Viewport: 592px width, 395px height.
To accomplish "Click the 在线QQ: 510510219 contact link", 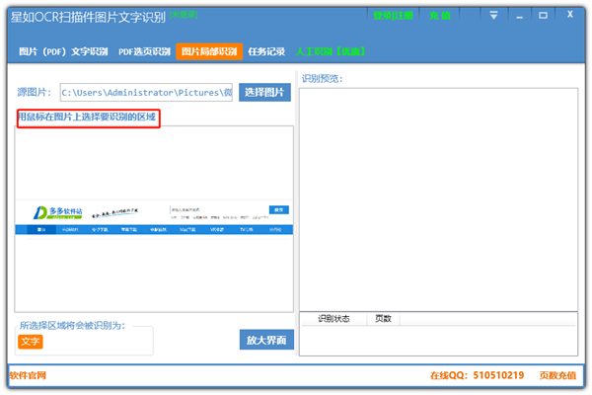I will [477, 375].
